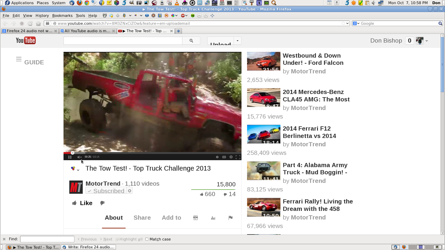445x250 pixels.
Task: Open the History menu
Action: point(42,16)
